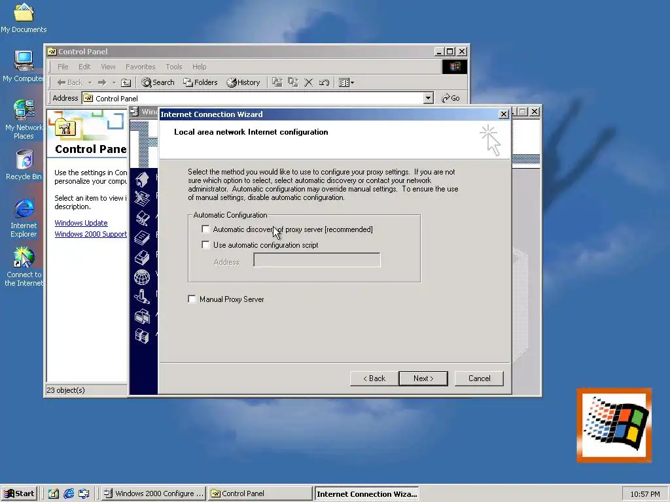Click History in the Control Panel toolbar
670x502 pixels.
click(243, 82)
